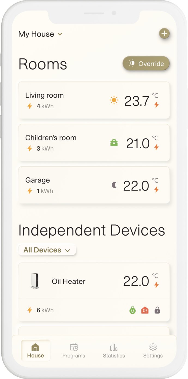Screen dimensions: 188x379
Task: Click the Oil Heater device image
Action: point(35,281)
